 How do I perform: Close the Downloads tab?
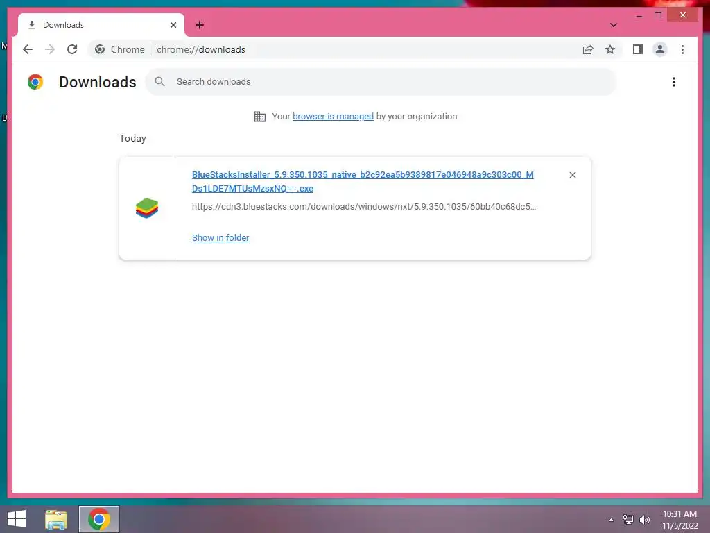click(x=173, y=25)
